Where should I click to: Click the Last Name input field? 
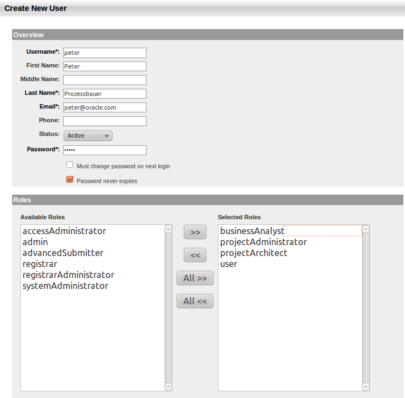coord(105,94)
